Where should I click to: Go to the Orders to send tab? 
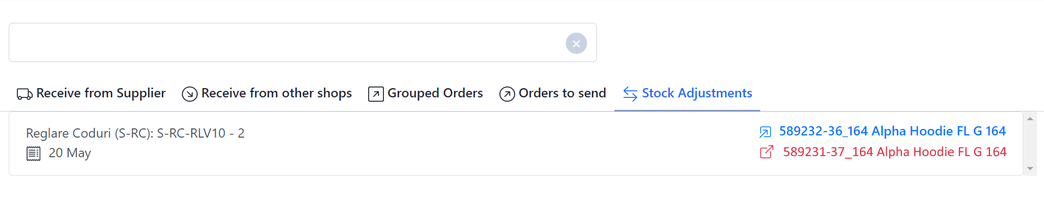(x=553, y=94)
